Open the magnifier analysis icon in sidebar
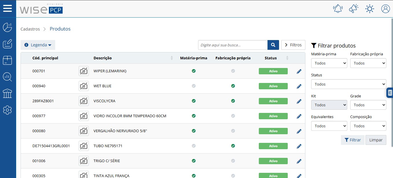 pos(8,77)
